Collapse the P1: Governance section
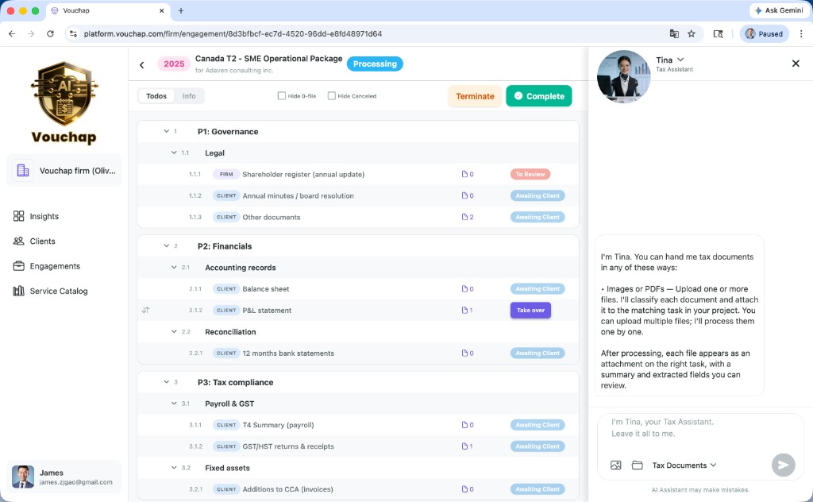The image size is (813, 502). pos(167,131)
